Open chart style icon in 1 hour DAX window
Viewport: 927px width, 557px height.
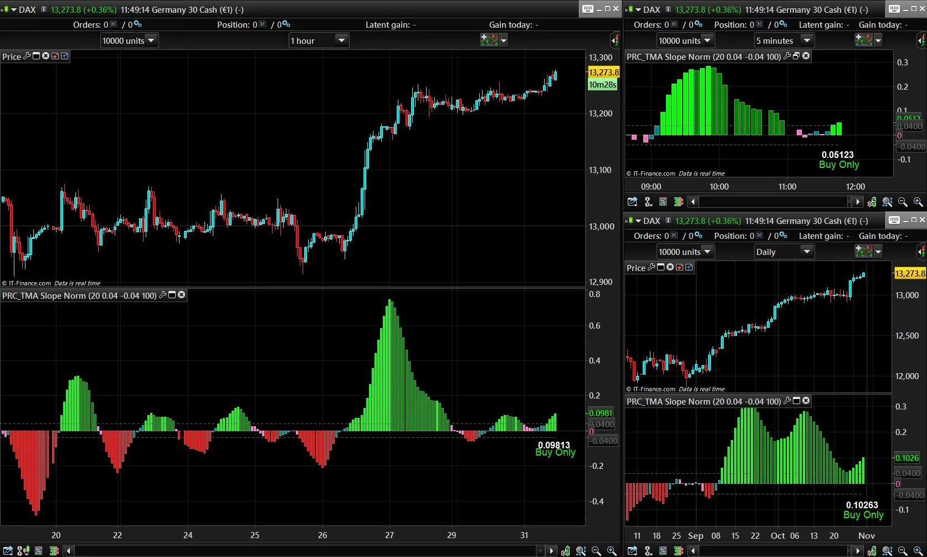click(x=4, y=9)
